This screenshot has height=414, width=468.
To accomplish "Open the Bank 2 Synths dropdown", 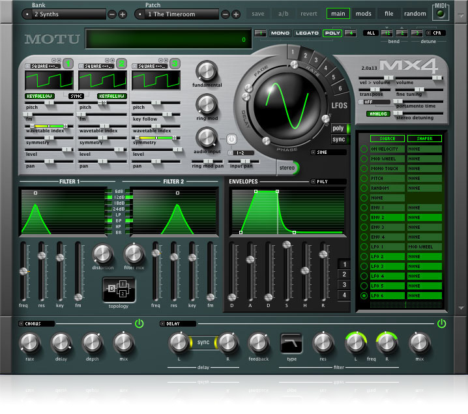I will coord(64,14).
